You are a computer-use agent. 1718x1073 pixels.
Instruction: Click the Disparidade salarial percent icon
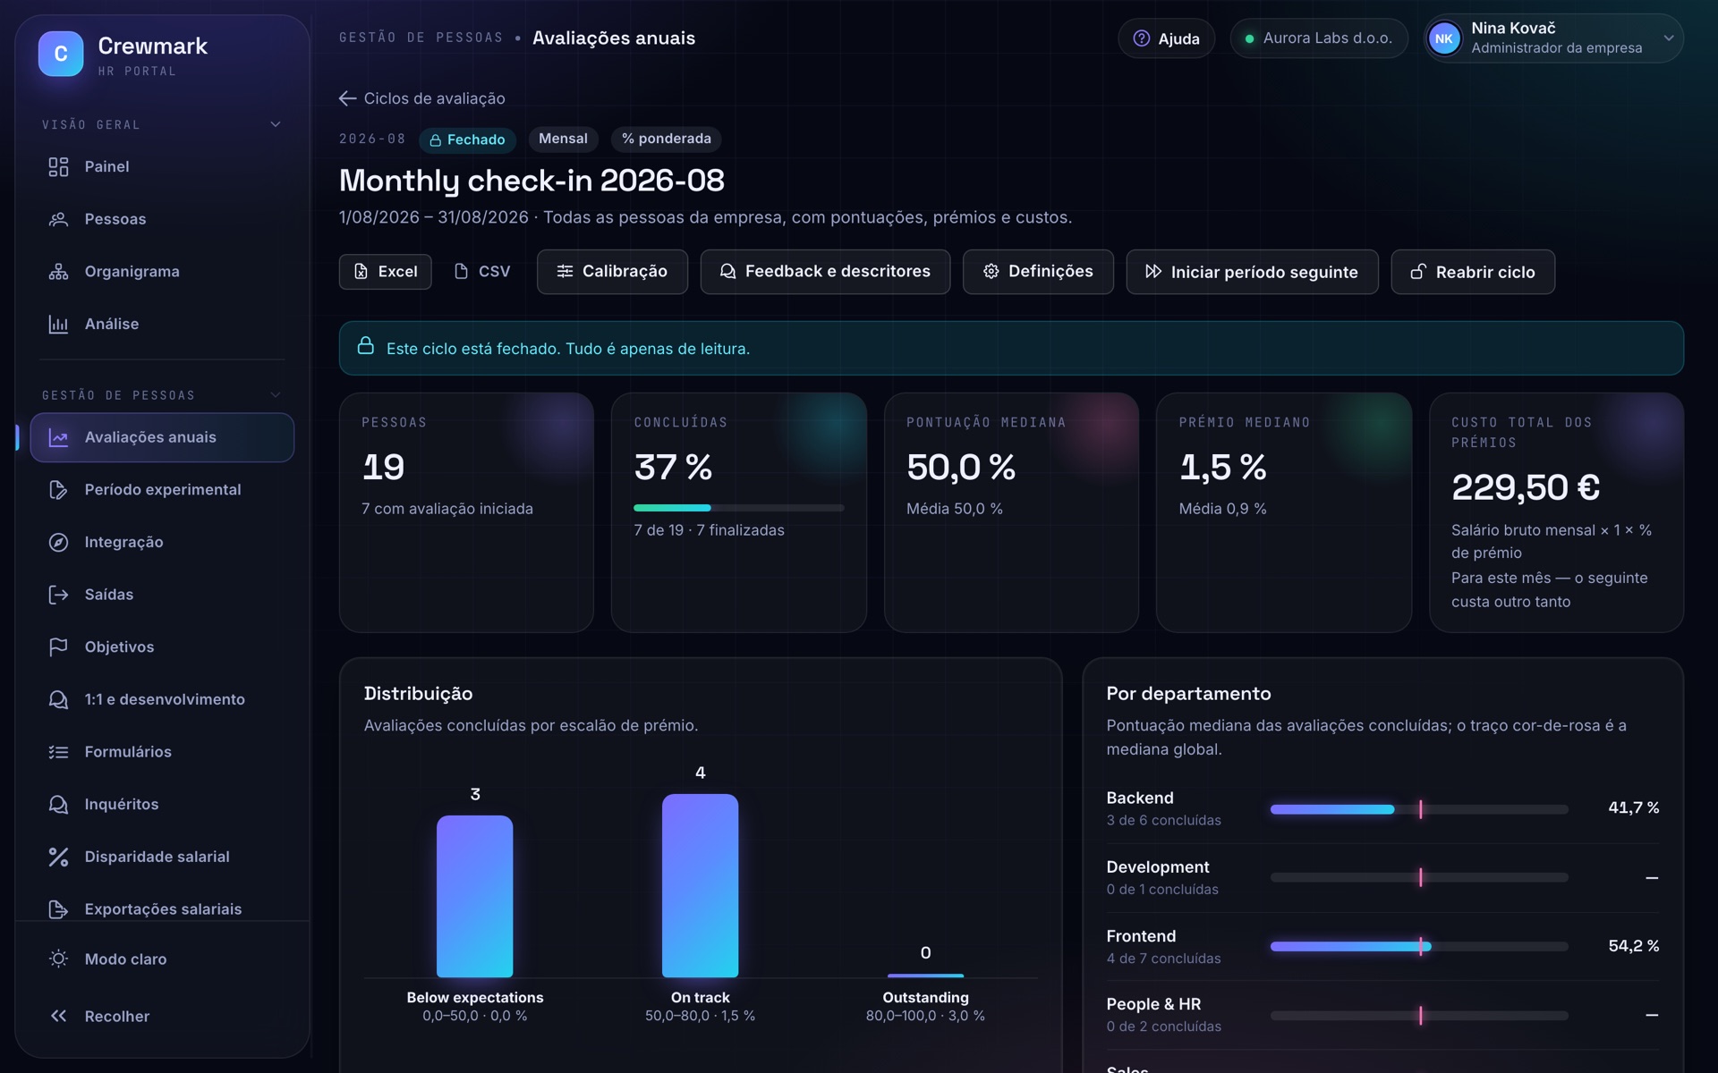(x=58, y=857)
